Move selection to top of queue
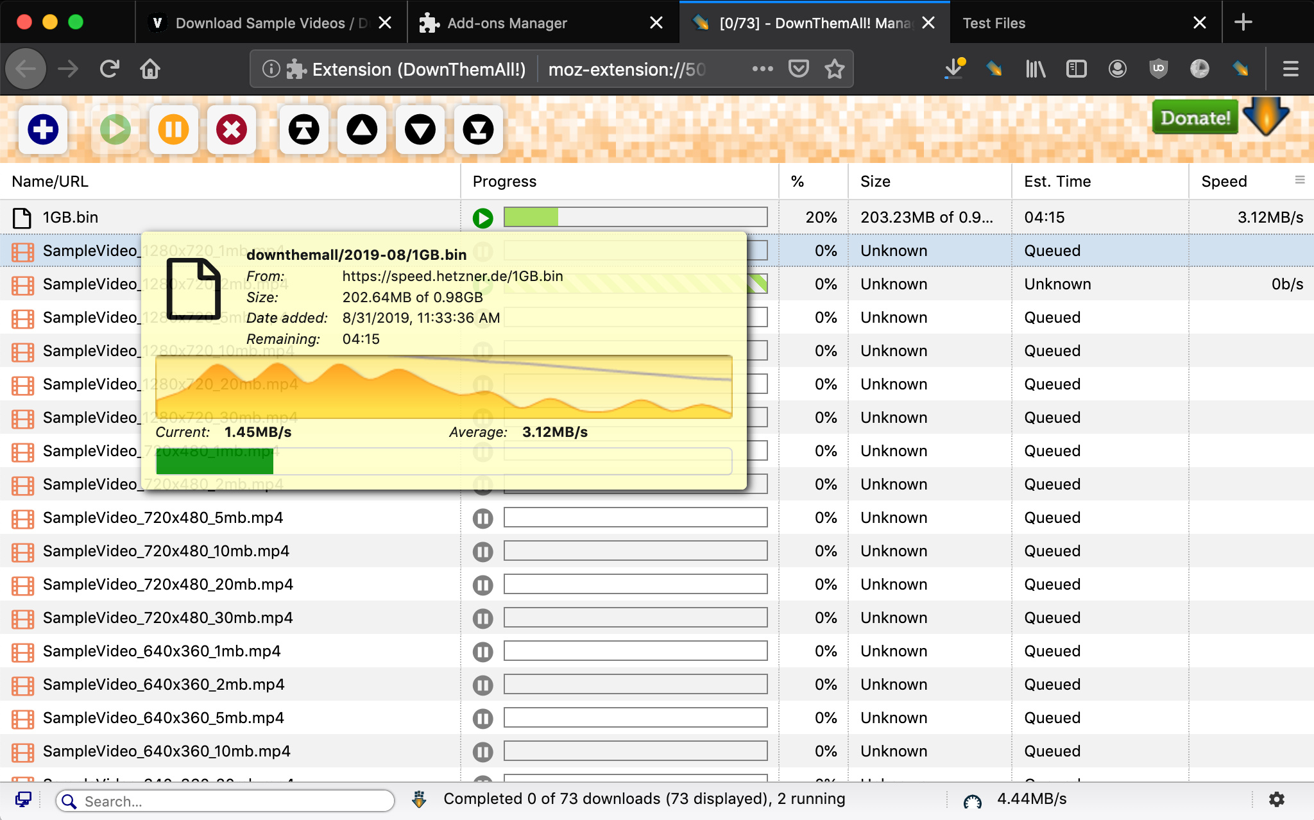This screenshot has height=820, width=1314. [x=304, y=130]
